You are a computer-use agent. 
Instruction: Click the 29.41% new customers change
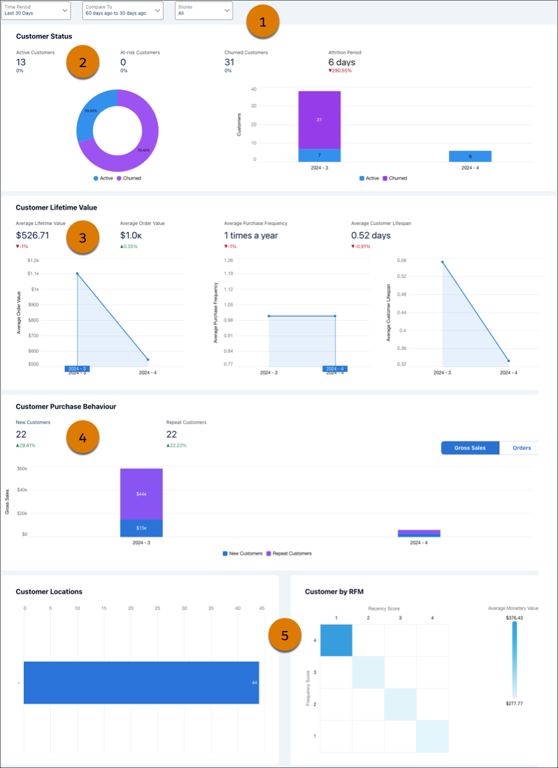(x=25, y=446)
